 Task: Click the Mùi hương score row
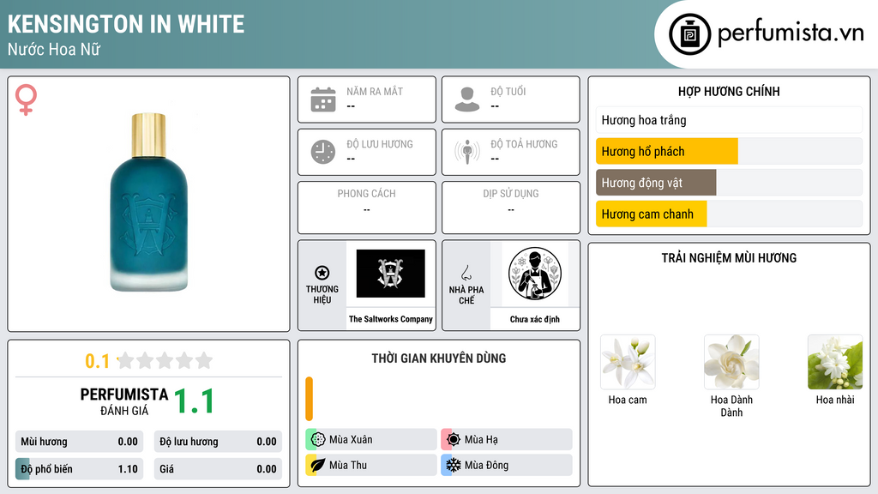79,442
